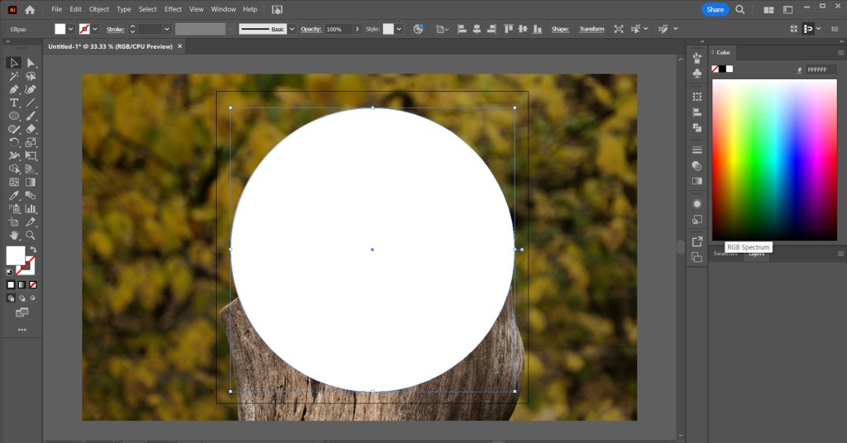The image size is (847, 443).
Task: Open the Shape options link
Action: (560, 29)
